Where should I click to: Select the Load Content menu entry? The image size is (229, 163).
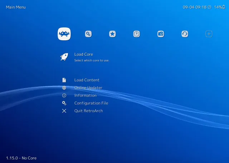tap(87, 80)
